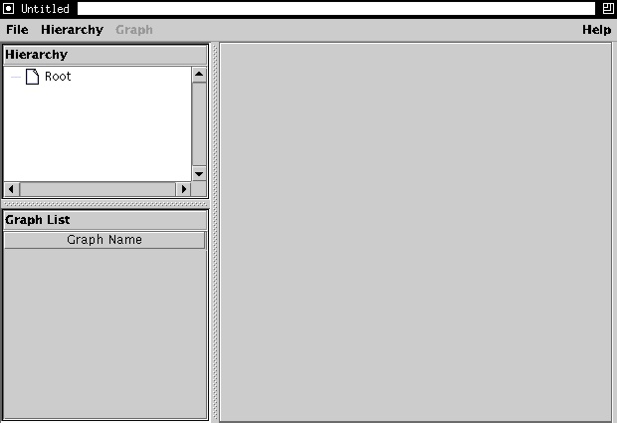Click the greyed-out Graph menu
This screenshot has height=423, width=617.
point(134,30)
